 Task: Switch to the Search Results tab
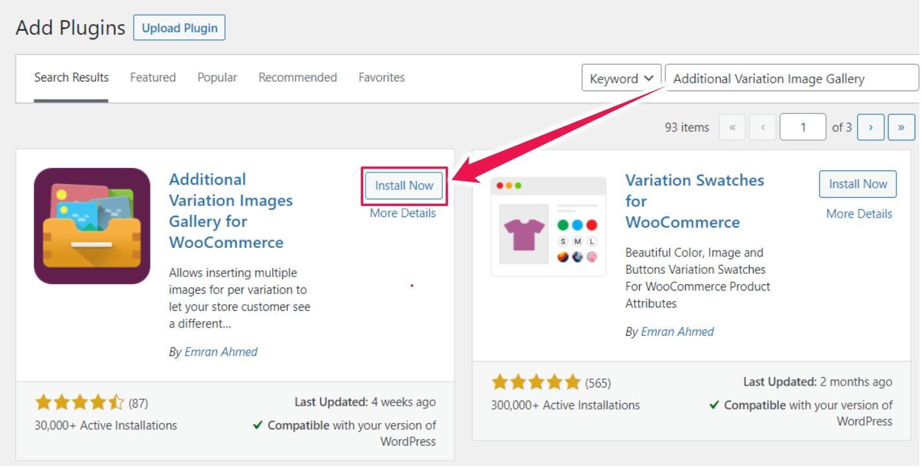71,78
